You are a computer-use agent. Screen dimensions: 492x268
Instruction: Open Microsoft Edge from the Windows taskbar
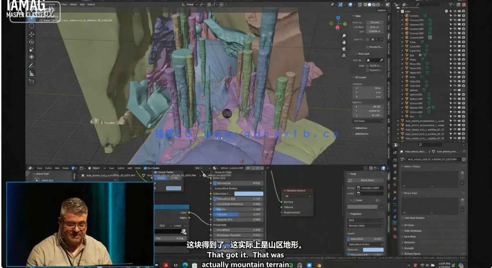[185, 265]
